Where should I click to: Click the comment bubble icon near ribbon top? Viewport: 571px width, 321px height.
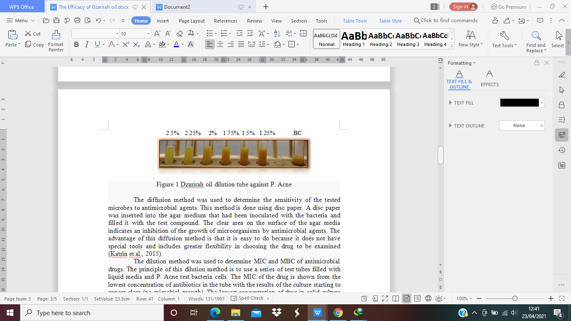pyautogui.click(x=540, y=20)
